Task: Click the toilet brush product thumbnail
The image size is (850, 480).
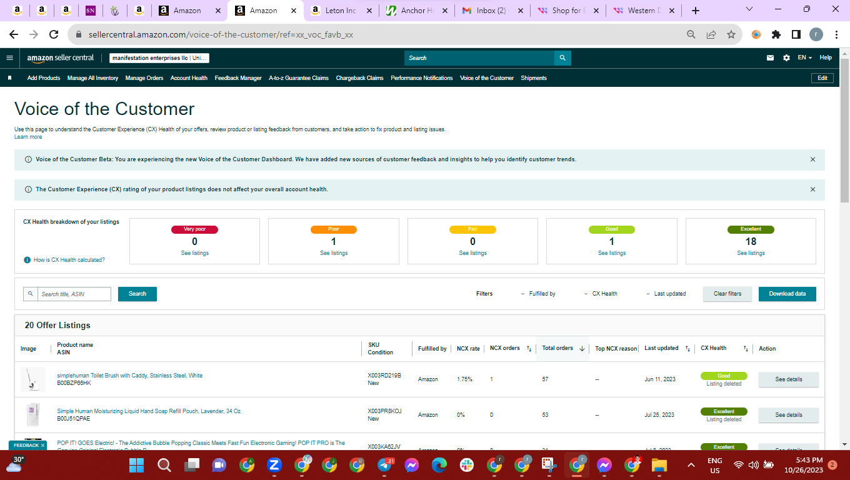Action: [33, 379]
